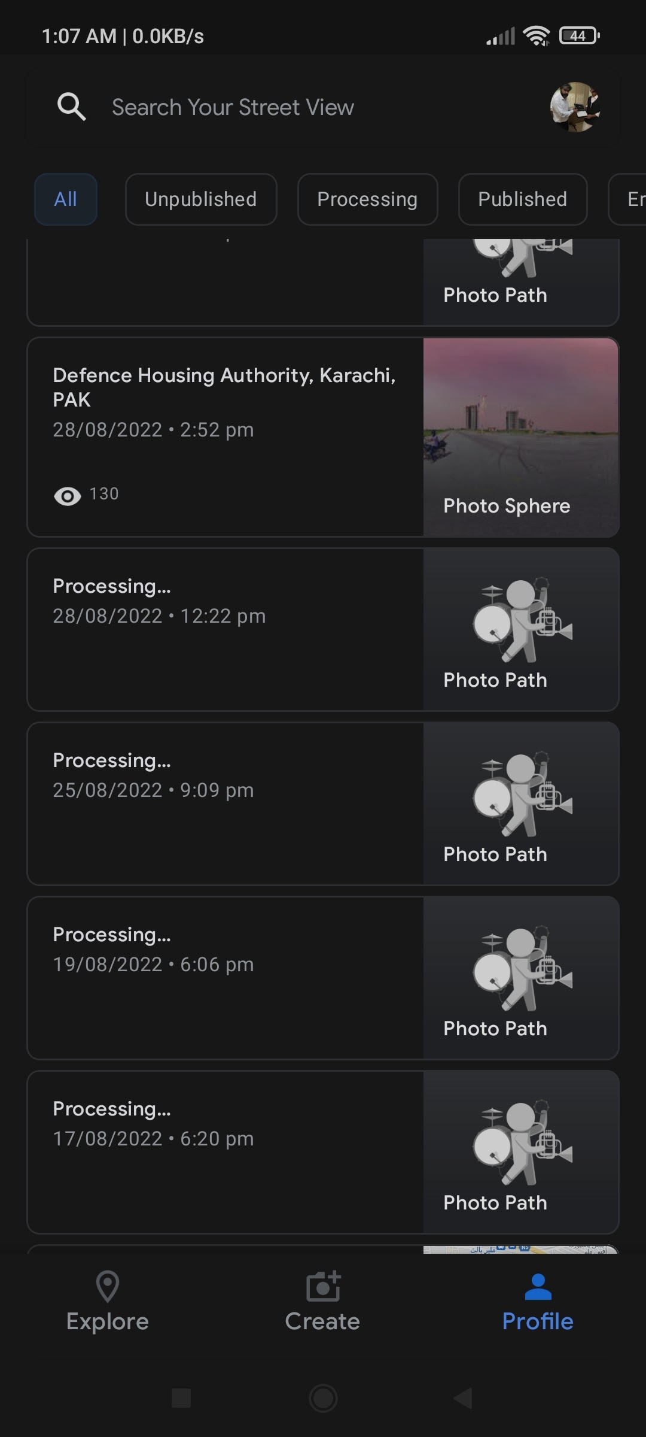Filter by Processing items

pos(367,199)
